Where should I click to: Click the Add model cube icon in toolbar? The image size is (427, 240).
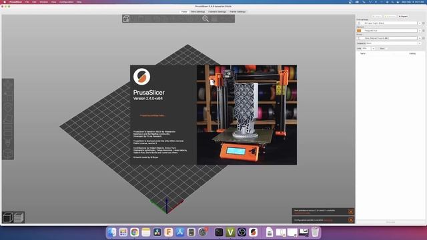tap(126, 19)
